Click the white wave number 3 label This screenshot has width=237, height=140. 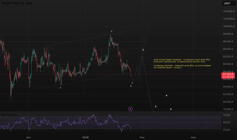click(156, 107)
